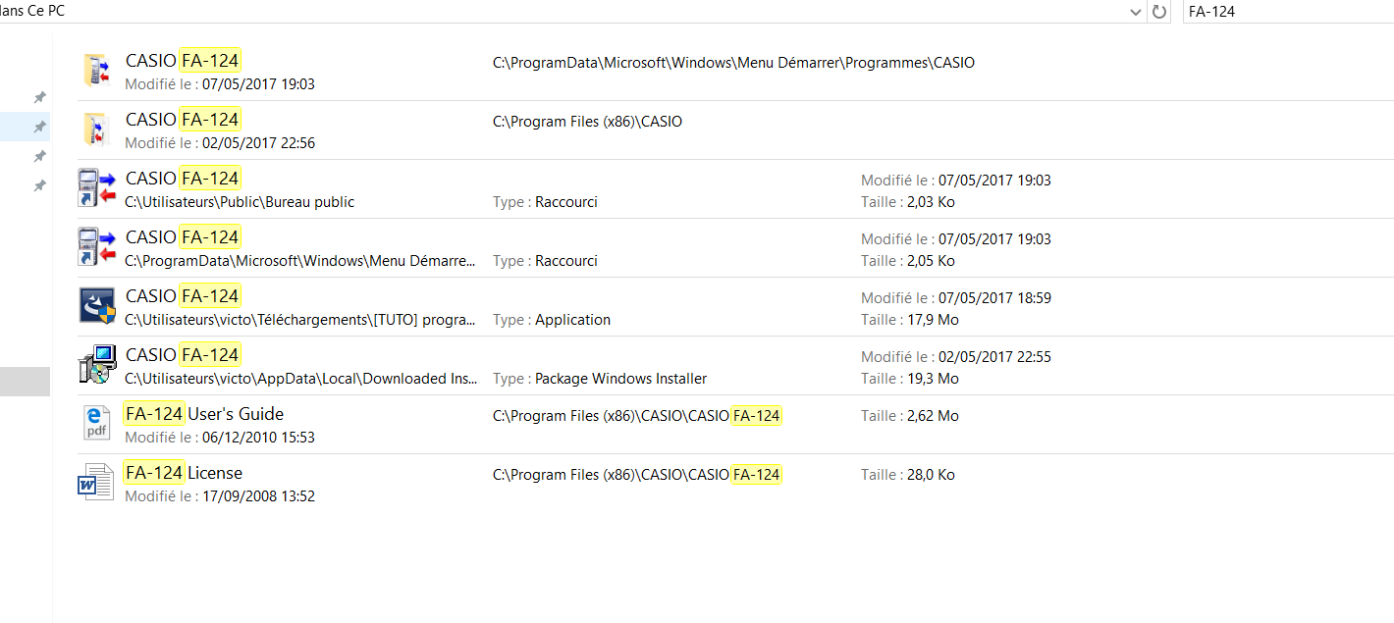
Task: Open CASIO FA-124 folder icon modified 02/05/2017
Action: pos(96,130)
